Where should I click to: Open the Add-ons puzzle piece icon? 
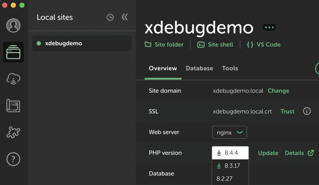[13, 132]
